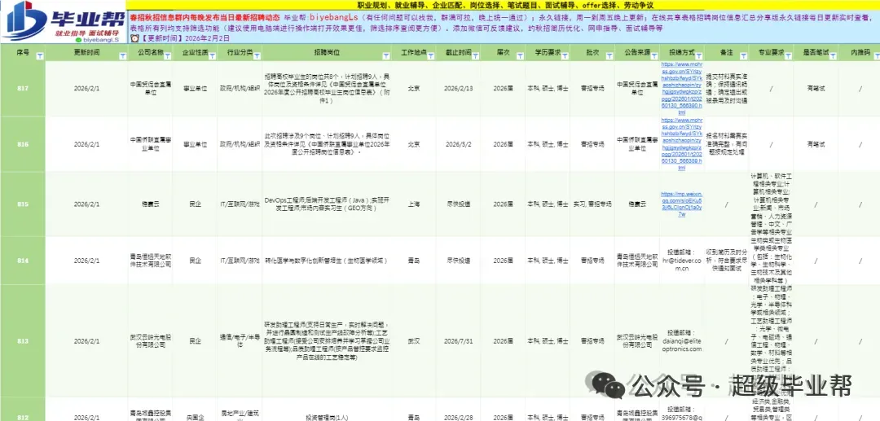Image resolution: width=880 pixels, height=421 pixels.
Task: Select 本科, 硕士, 博士 cell in row 813
Action: point(548,340)
